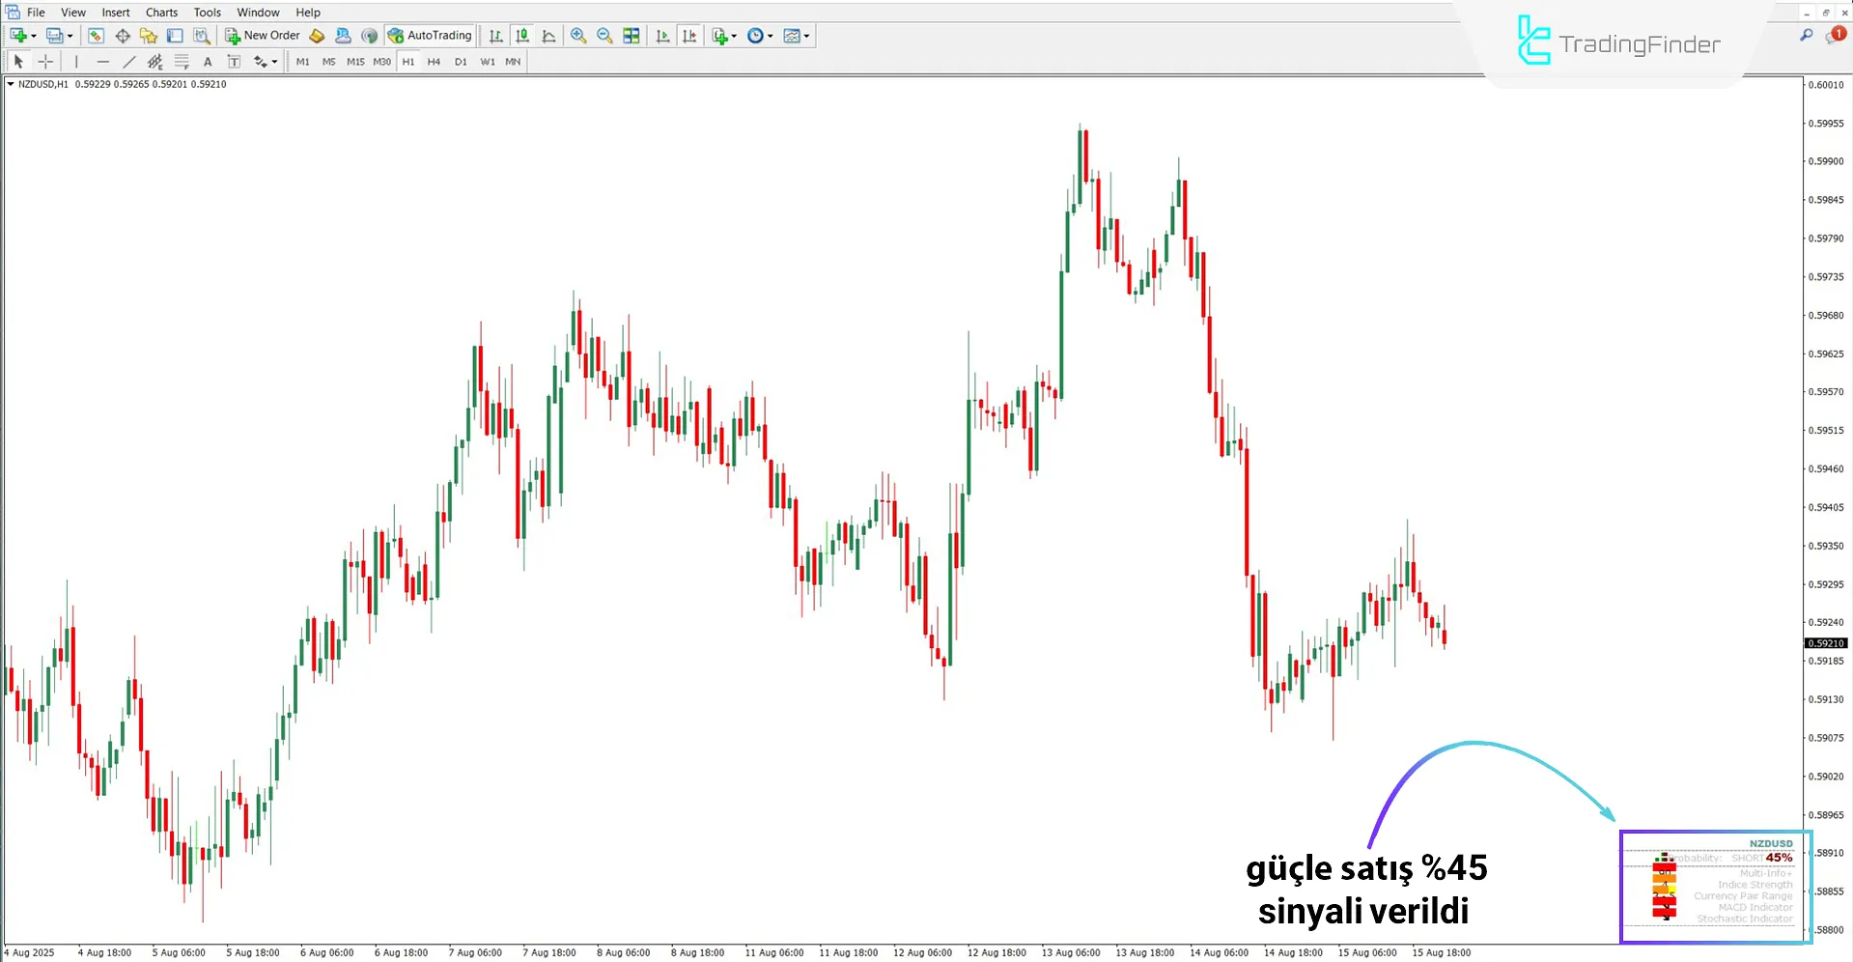1853x962 pixels.
Task: Click the NZDUSD indicator info panel
Action: pyautogui.click(x=1716, y=886)
